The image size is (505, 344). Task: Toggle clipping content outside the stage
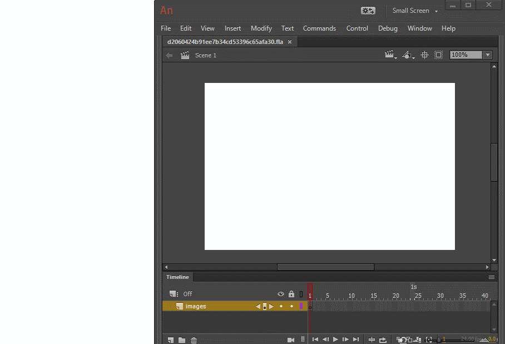pyautogui.click(x=438, y=55)
